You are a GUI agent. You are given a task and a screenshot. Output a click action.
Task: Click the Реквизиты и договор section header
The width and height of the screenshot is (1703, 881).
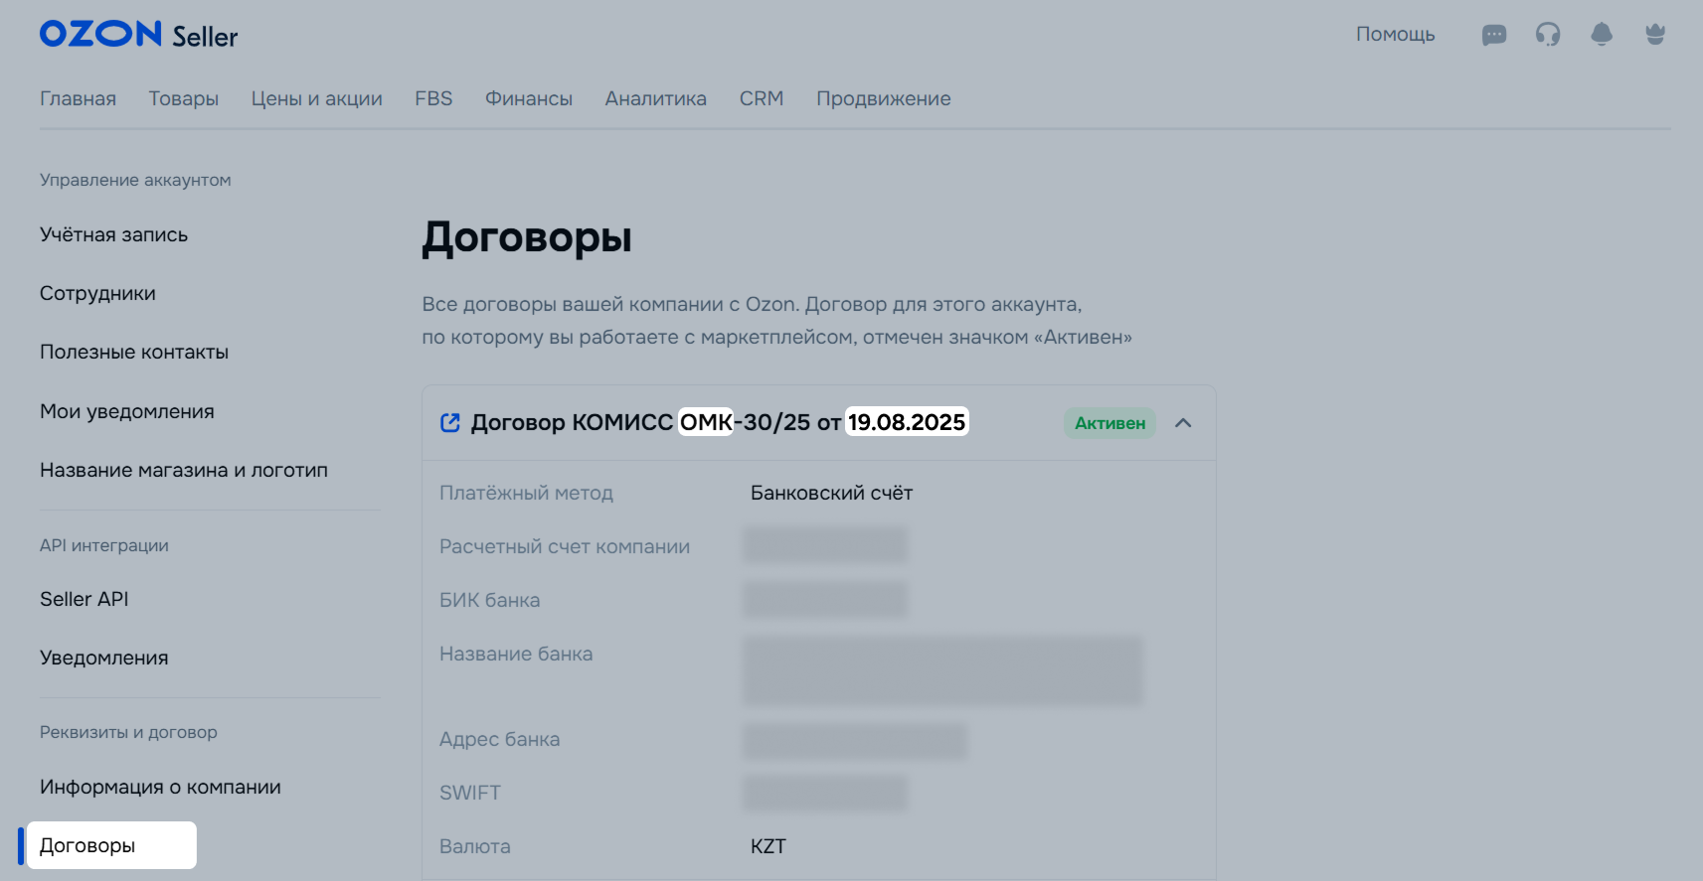click(x=128, y=732)
